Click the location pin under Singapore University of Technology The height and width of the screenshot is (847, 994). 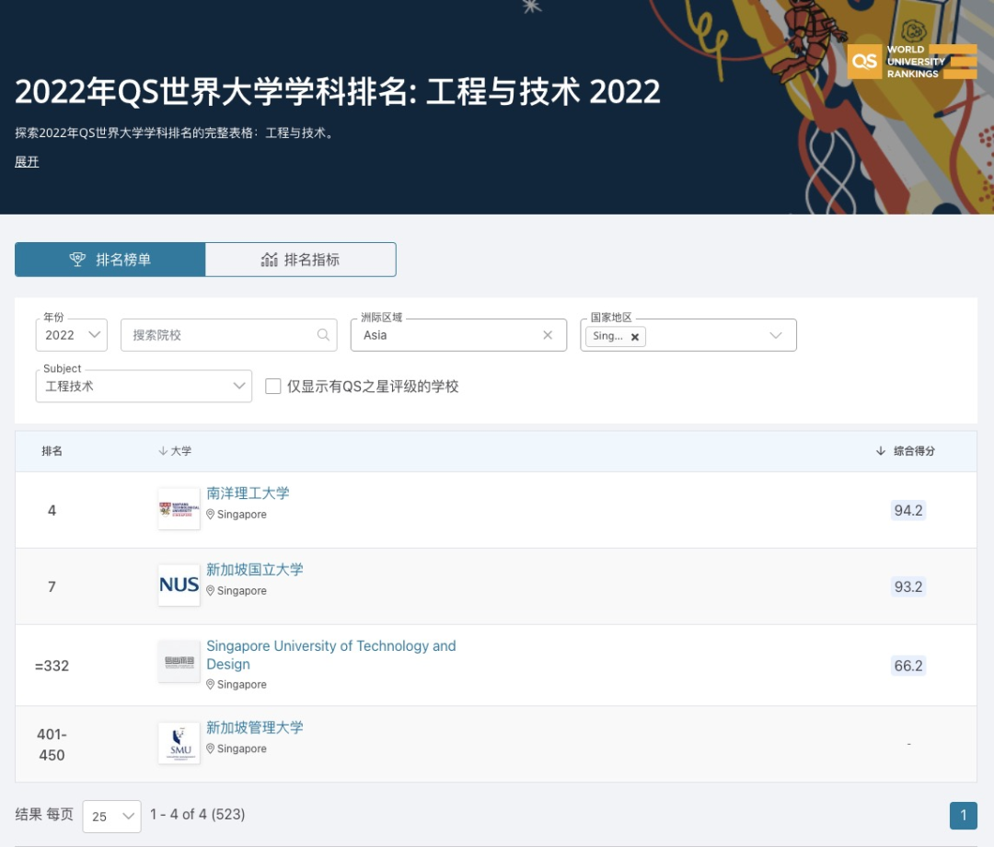[x=211, y=684]
